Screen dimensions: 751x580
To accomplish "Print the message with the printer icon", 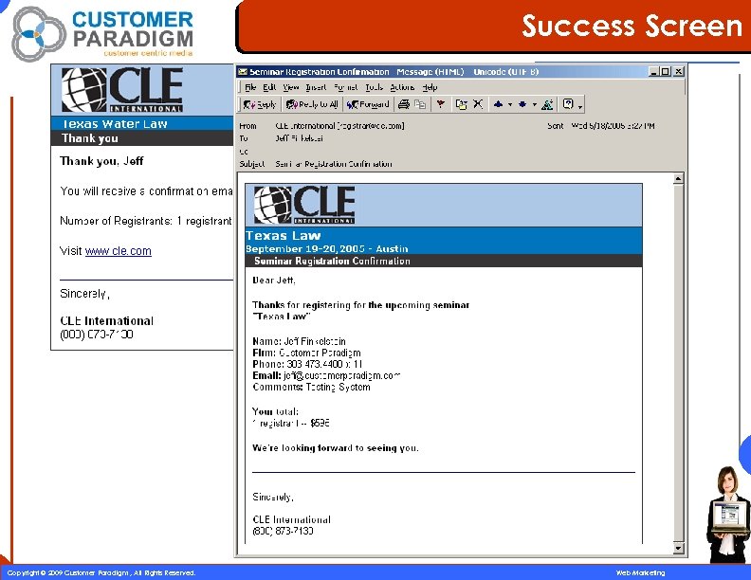I will (x=404, y=104).
